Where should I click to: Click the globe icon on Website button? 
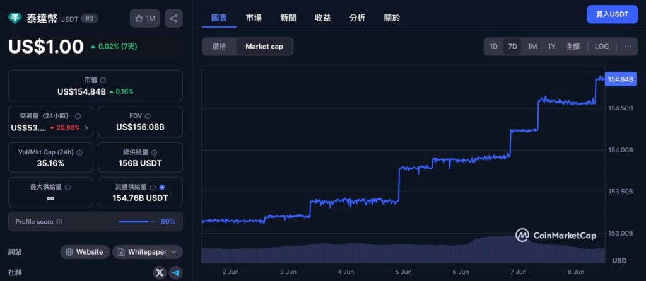click(69, 252)
